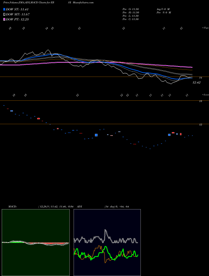The image size is (209, 276).
Task: Click the 'Avg V: 0 M' volume text
Action: tap(163, 9)
